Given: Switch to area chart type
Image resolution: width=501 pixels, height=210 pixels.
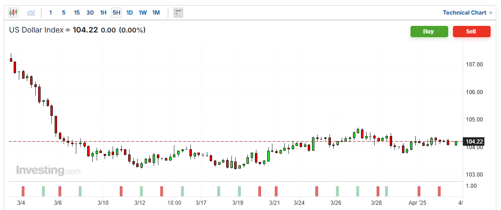Looking at the screenshot, I should tap(31, 13).
